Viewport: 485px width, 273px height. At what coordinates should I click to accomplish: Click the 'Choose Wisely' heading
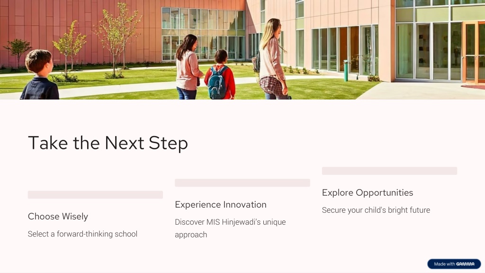coord(58,216)
